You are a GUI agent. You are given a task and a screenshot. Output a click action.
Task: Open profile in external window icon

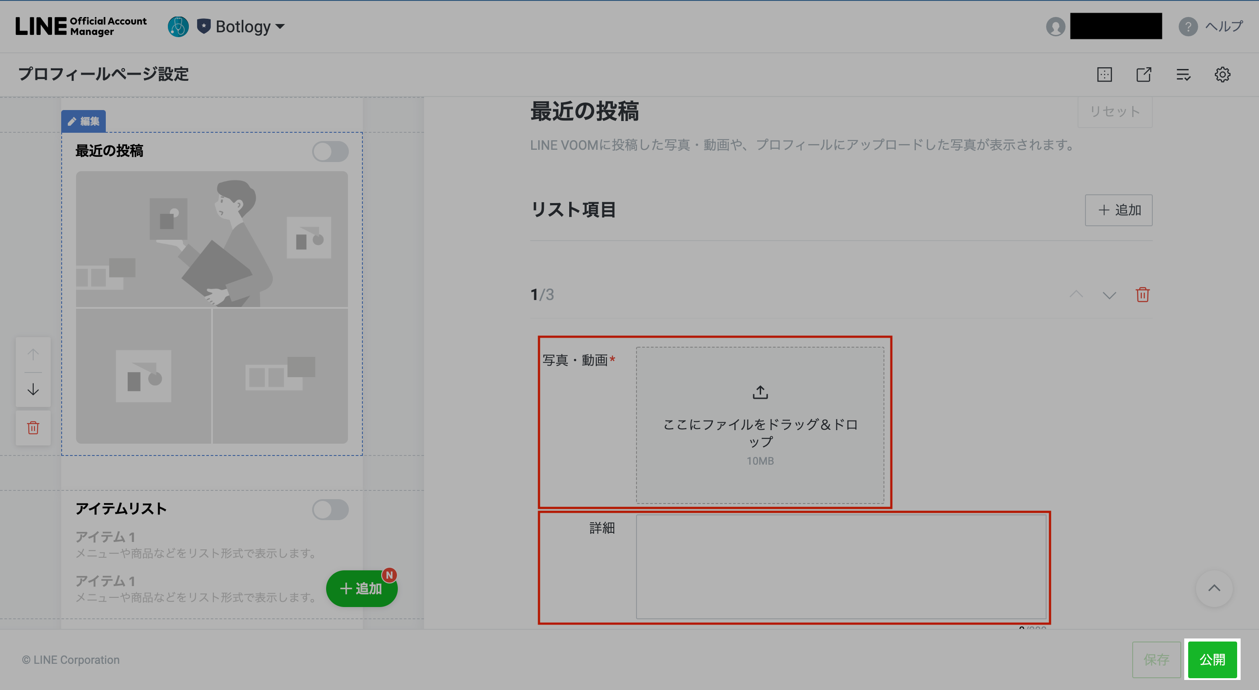(1144, 75)
